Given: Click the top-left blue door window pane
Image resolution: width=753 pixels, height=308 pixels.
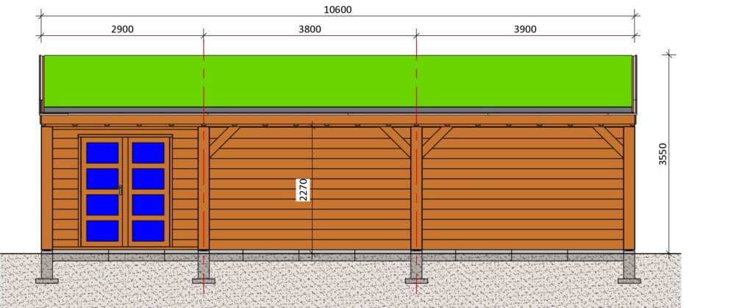Looking at the screenshot, I should 101,153.
